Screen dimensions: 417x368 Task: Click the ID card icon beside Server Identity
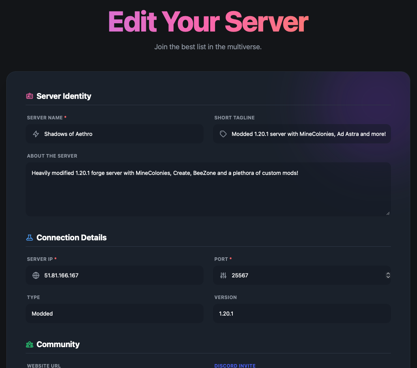tap(30, 96)
